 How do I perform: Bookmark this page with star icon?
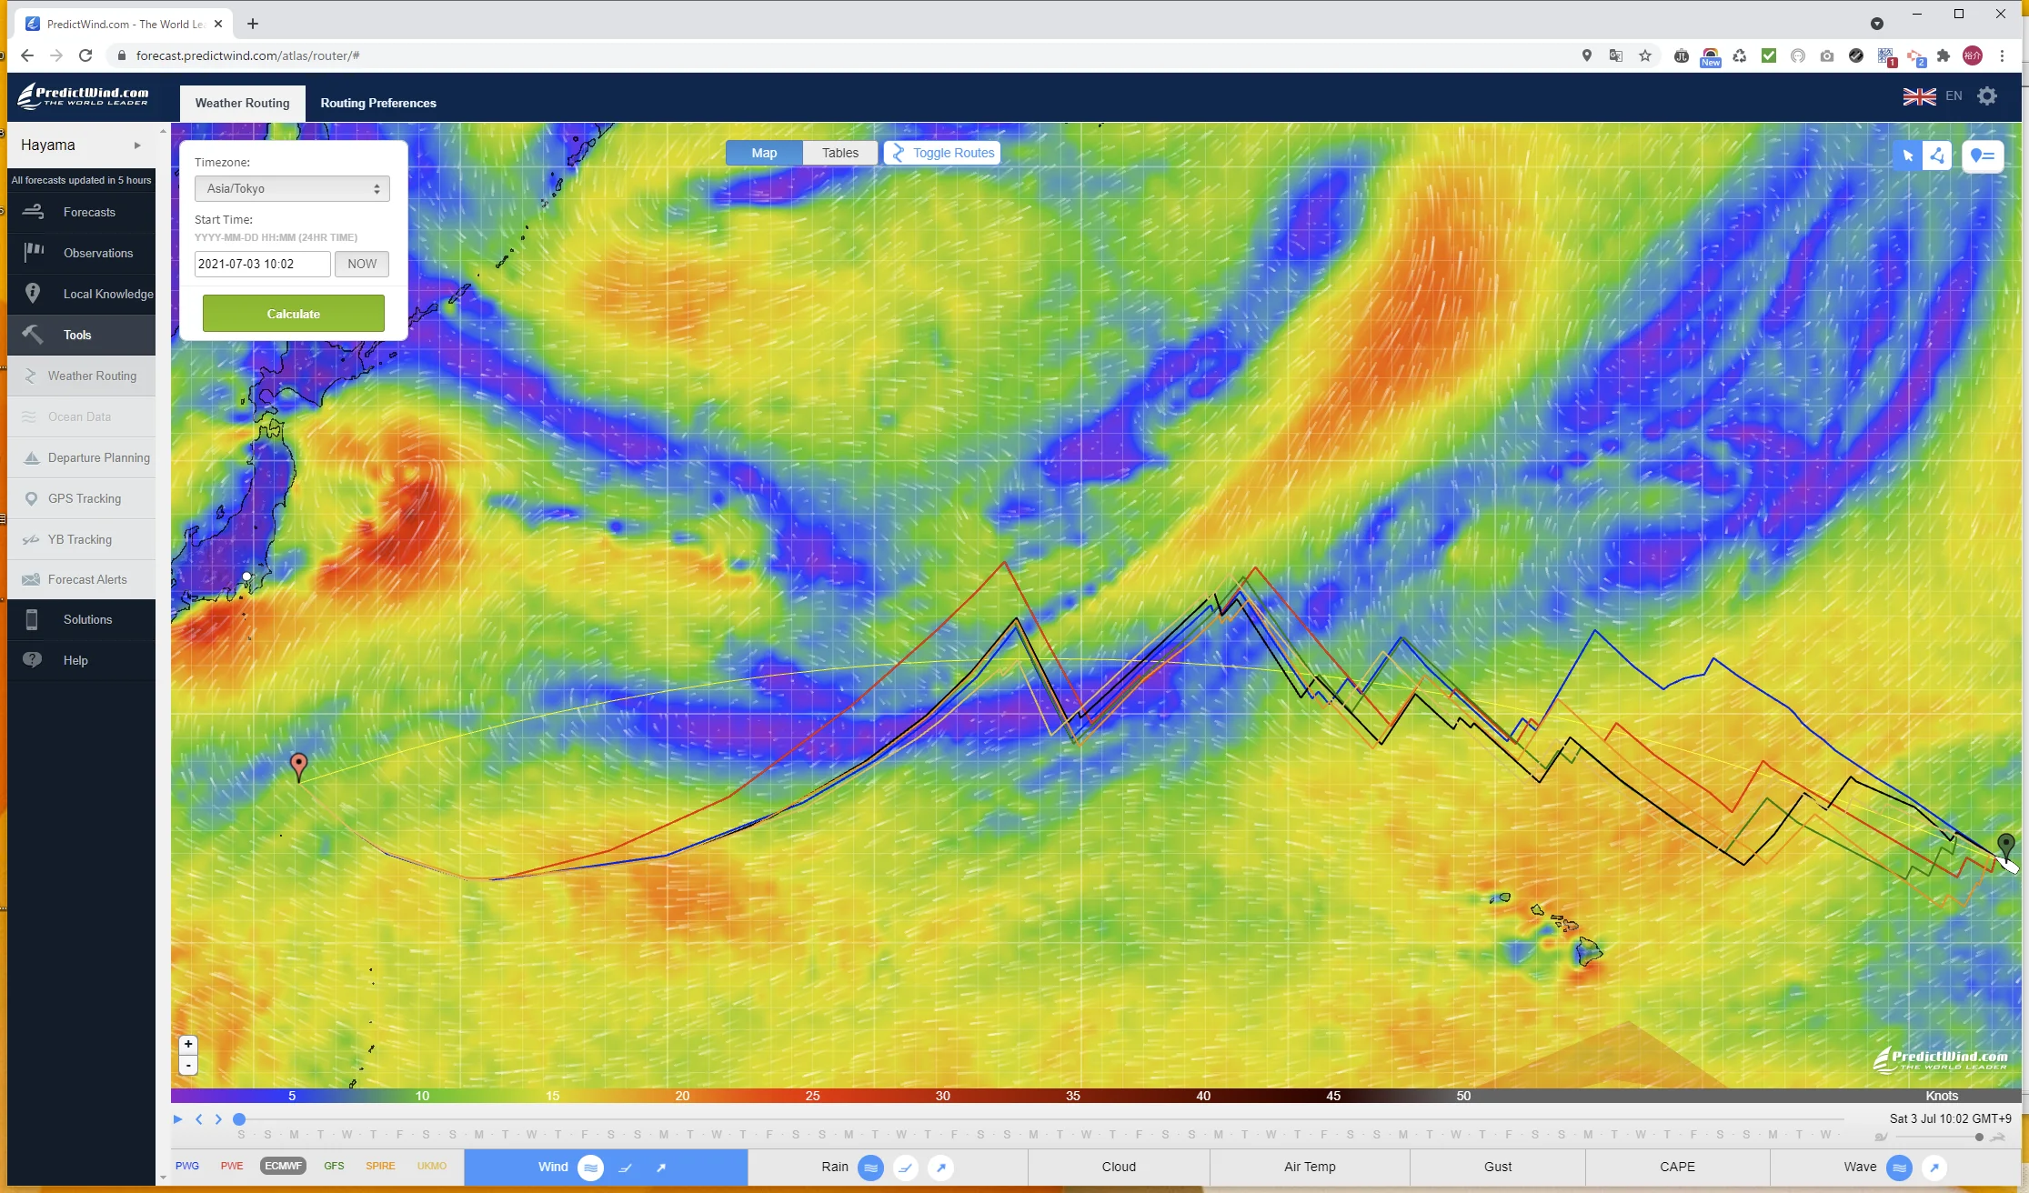1645,55
